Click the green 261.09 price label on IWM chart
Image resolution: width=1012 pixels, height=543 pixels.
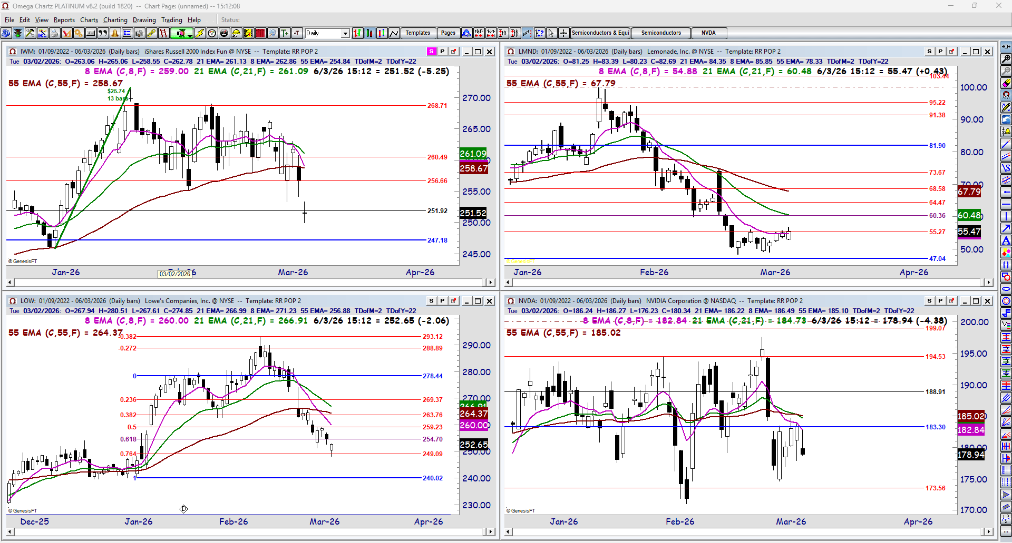(473, 154)
